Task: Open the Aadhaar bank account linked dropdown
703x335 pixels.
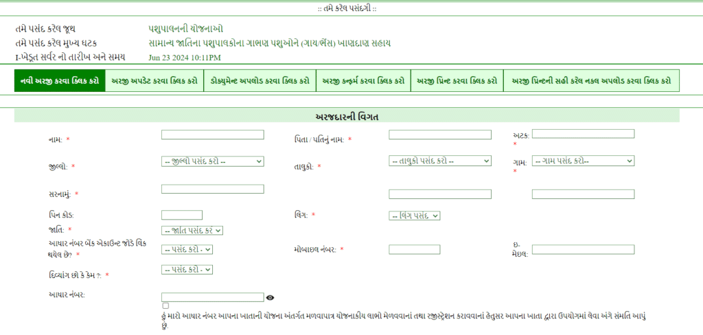Action: (187, 250)
